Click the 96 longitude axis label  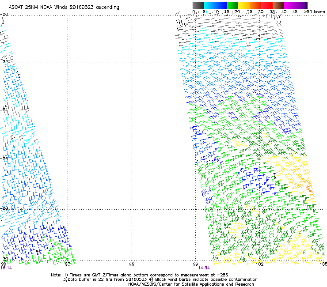pyautogui.click(x=131, y=264)
